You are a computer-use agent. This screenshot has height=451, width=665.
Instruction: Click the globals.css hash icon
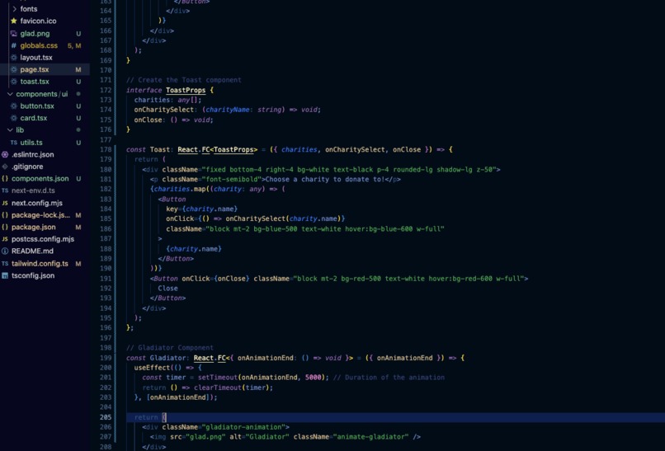click(13, 45)
